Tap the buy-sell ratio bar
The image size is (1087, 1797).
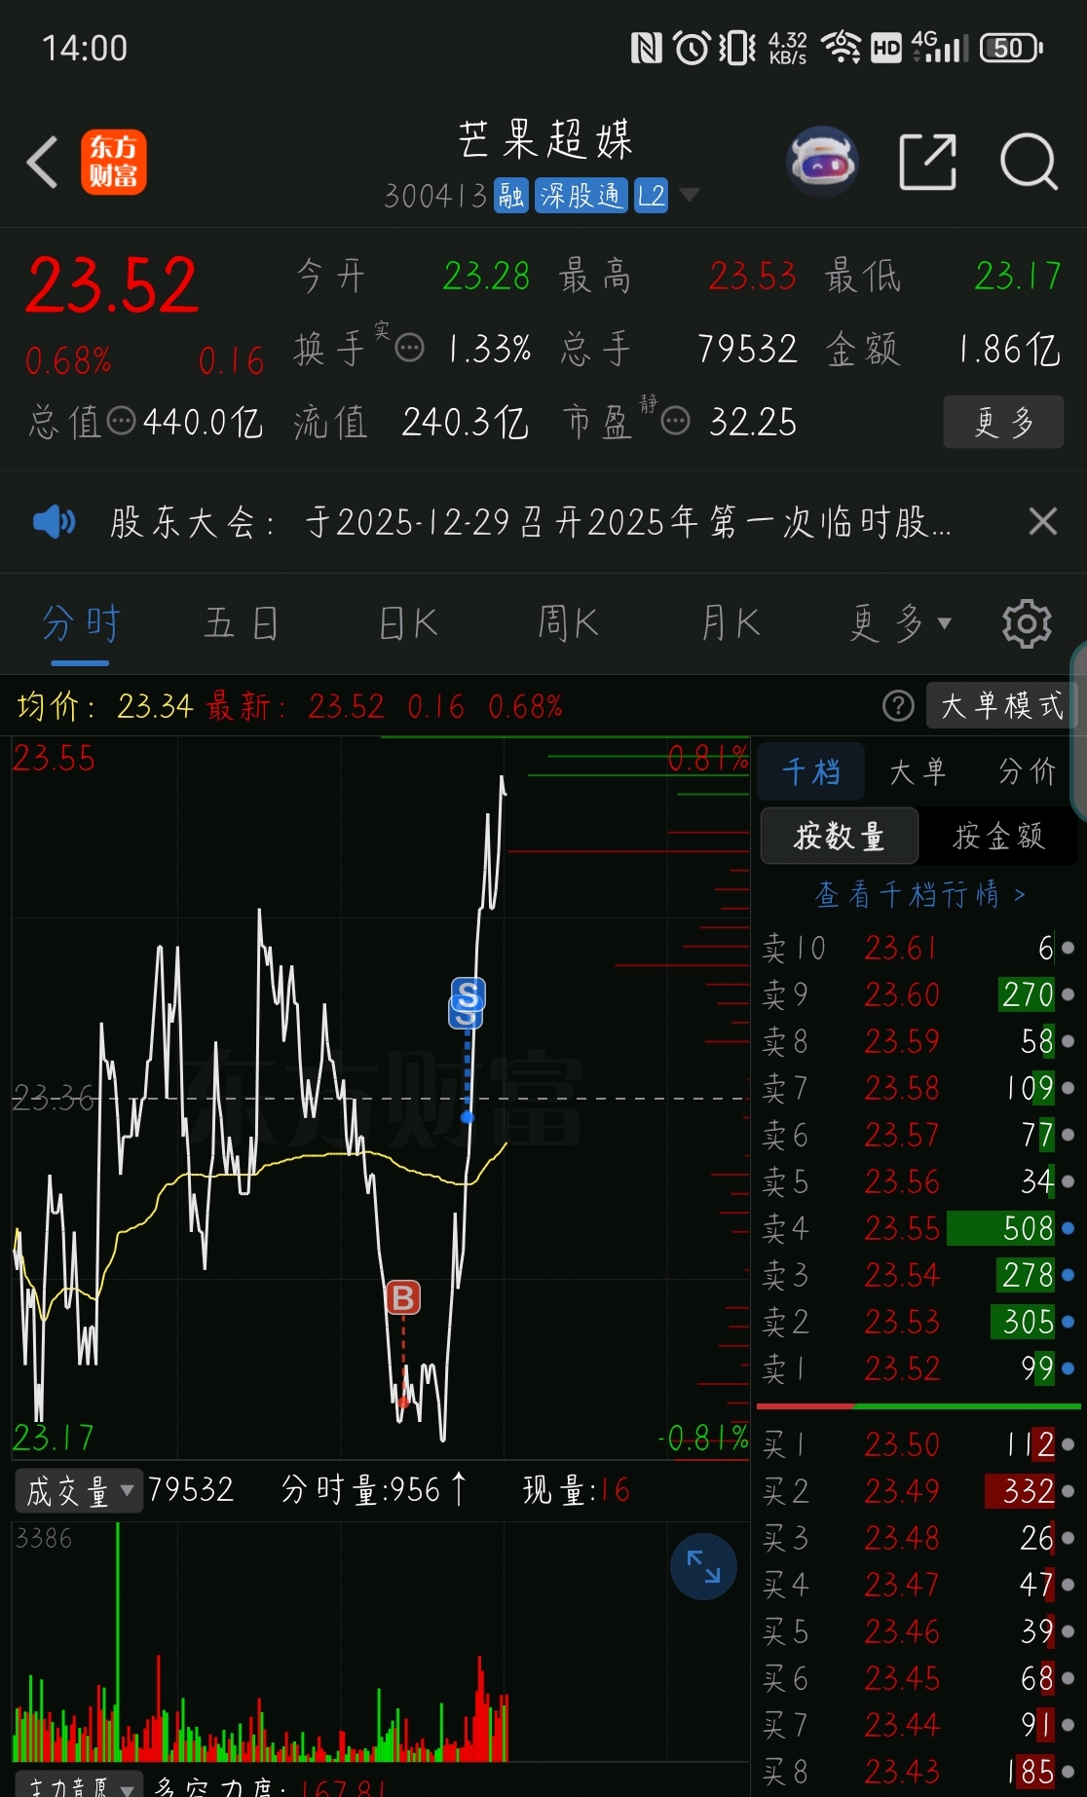tap(918, 1406)
